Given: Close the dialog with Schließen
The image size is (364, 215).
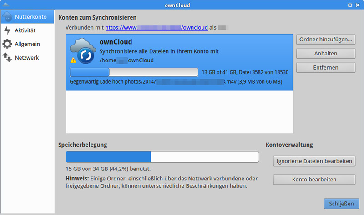Looking at the screenshot, I should pyautogui.click(x=342, y=204).
